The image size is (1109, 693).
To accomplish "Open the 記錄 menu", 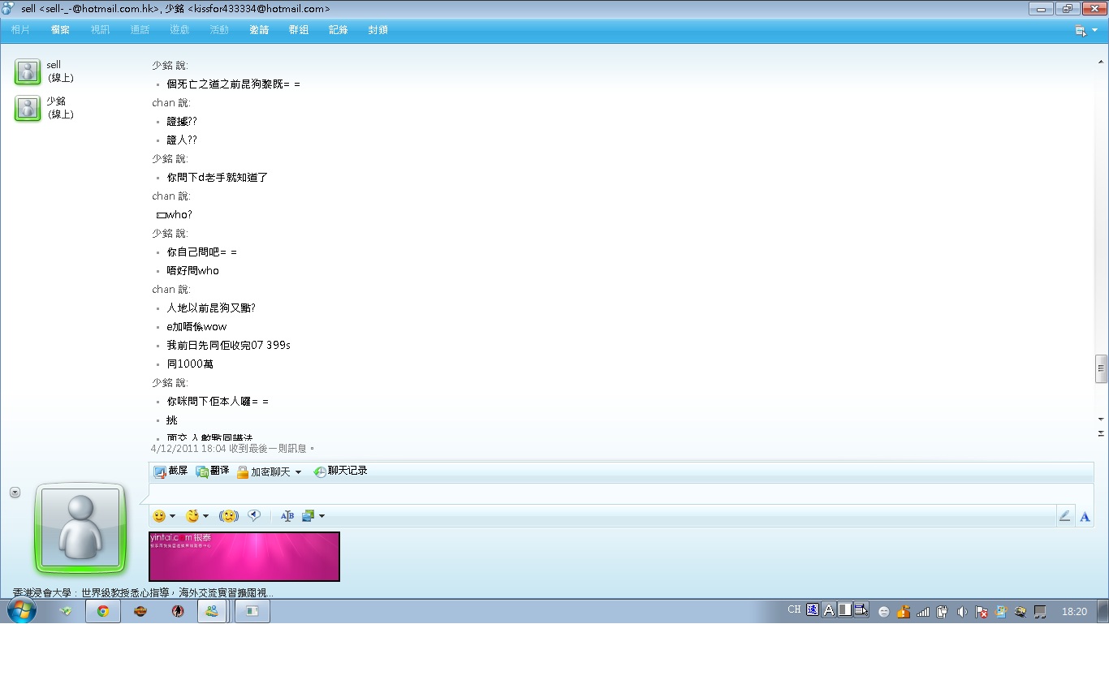I will [x=339, y=30].
